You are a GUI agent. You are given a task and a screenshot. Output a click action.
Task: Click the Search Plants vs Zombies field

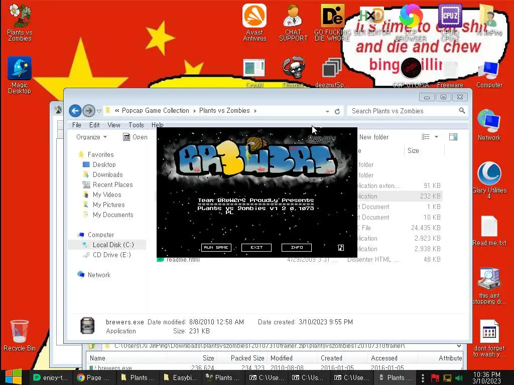point(404,111)
